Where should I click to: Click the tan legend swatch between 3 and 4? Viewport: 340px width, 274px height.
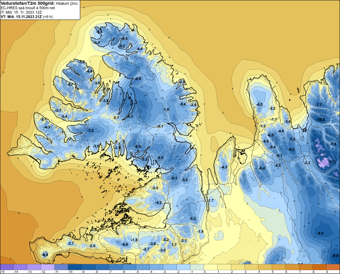[252, 267]
